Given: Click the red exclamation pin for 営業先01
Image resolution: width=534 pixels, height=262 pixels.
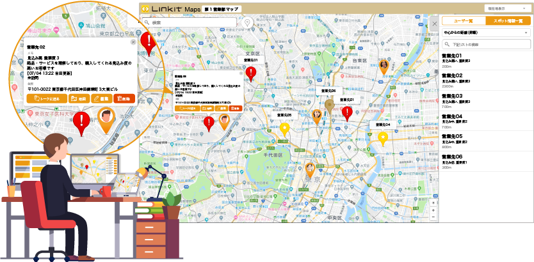Looking at the screenshot, I should pyautogui.click(x=251, y=73).
